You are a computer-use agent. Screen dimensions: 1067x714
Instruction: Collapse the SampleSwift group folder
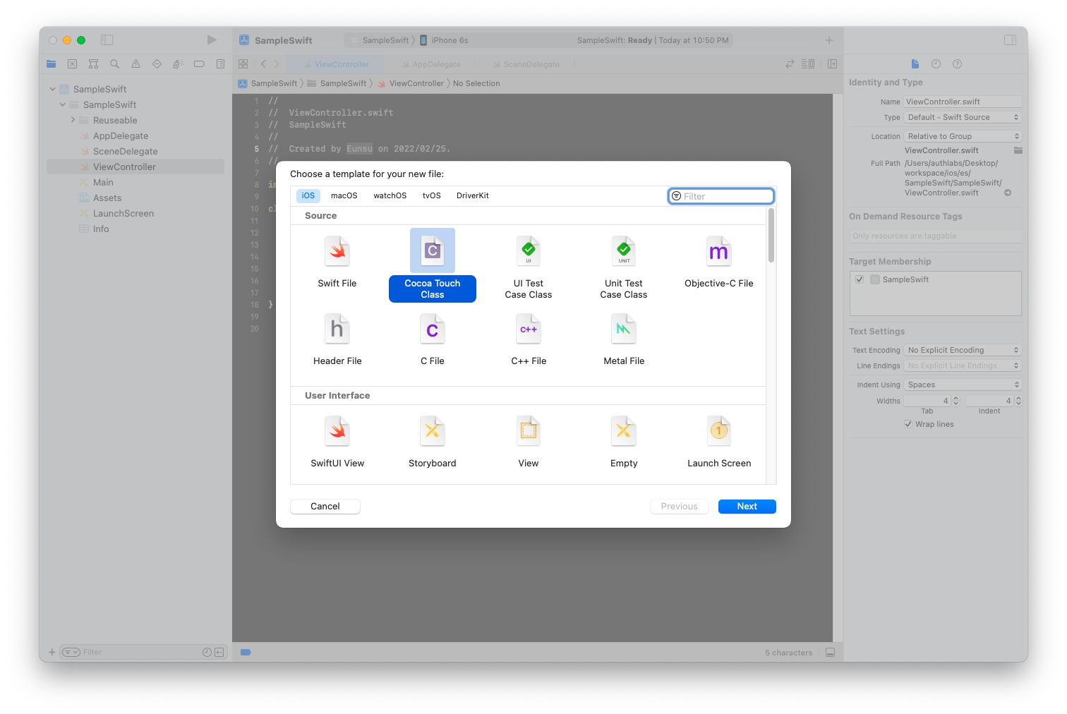(63, 104)
